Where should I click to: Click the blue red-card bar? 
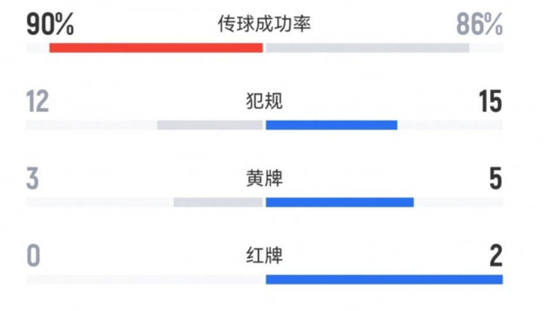coord(384,280)
